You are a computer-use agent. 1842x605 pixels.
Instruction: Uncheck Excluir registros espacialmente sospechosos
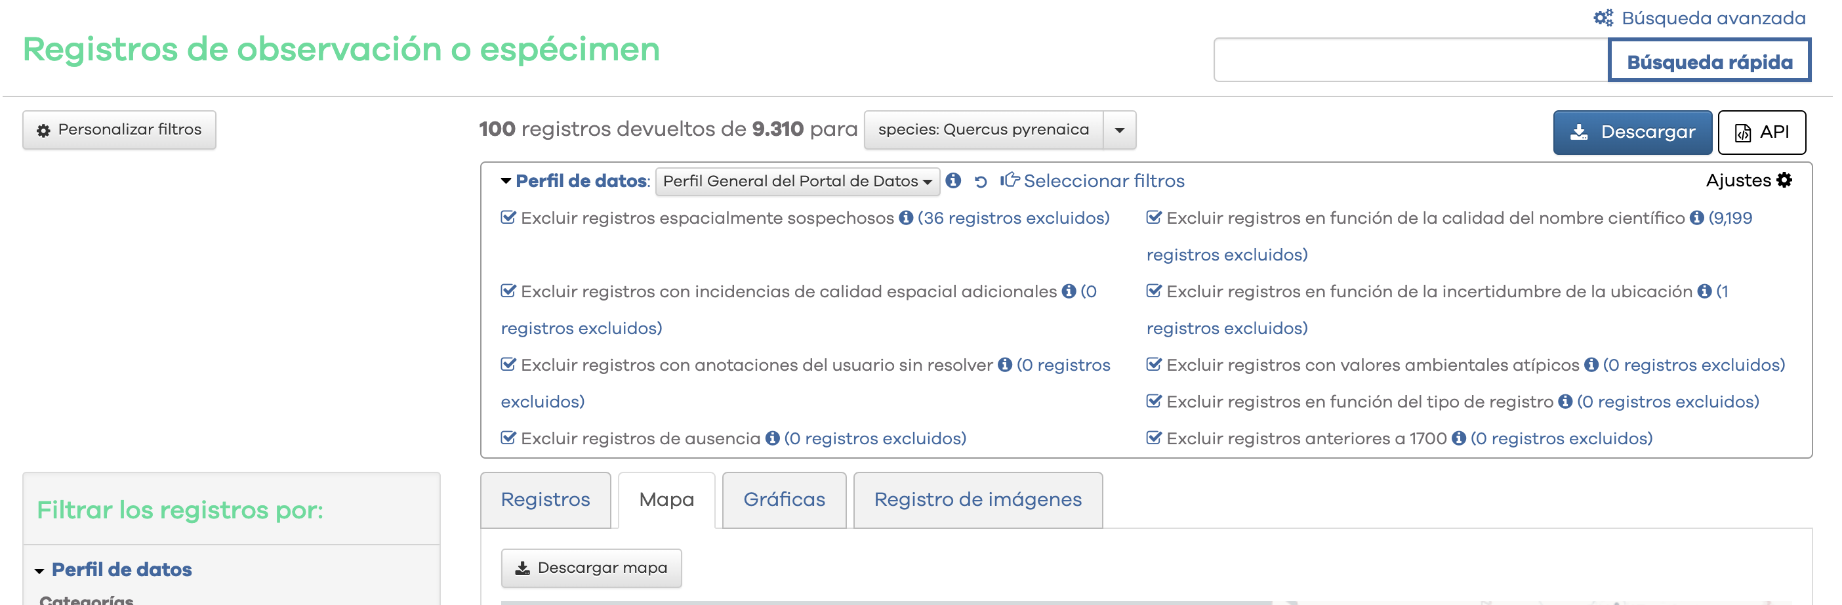coord(508,218)
